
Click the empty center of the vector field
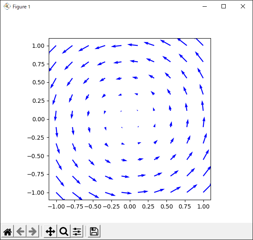(x=130, y=119)
